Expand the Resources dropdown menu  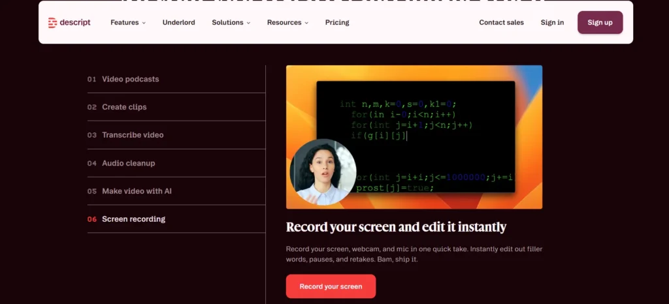click(287, 23)
